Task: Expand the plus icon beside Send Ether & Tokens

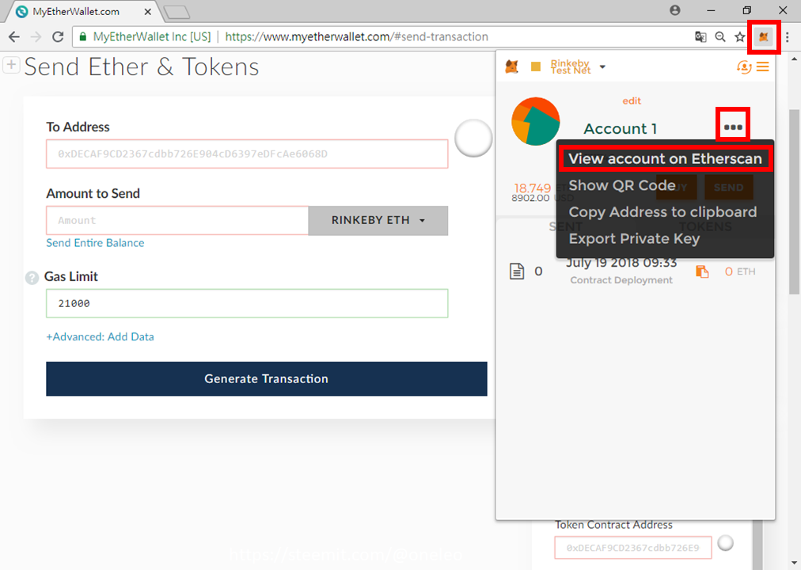Action: pos(11,65)
